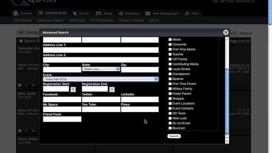This screenshot has width=272, height=153.
Task: Click the Sites tab icon
Action: pos(187,14)
